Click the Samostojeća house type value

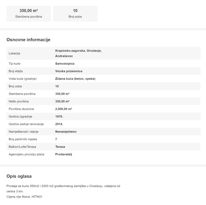(x=65, y=64)
